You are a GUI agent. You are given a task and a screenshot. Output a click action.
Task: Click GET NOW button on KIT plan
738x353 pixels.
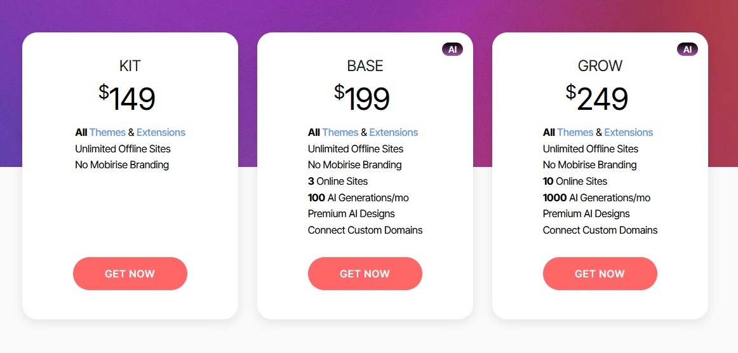130,274
